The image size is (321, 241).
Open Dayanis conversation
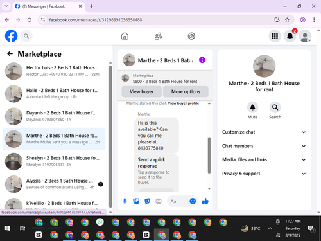[x=54, y=116]
